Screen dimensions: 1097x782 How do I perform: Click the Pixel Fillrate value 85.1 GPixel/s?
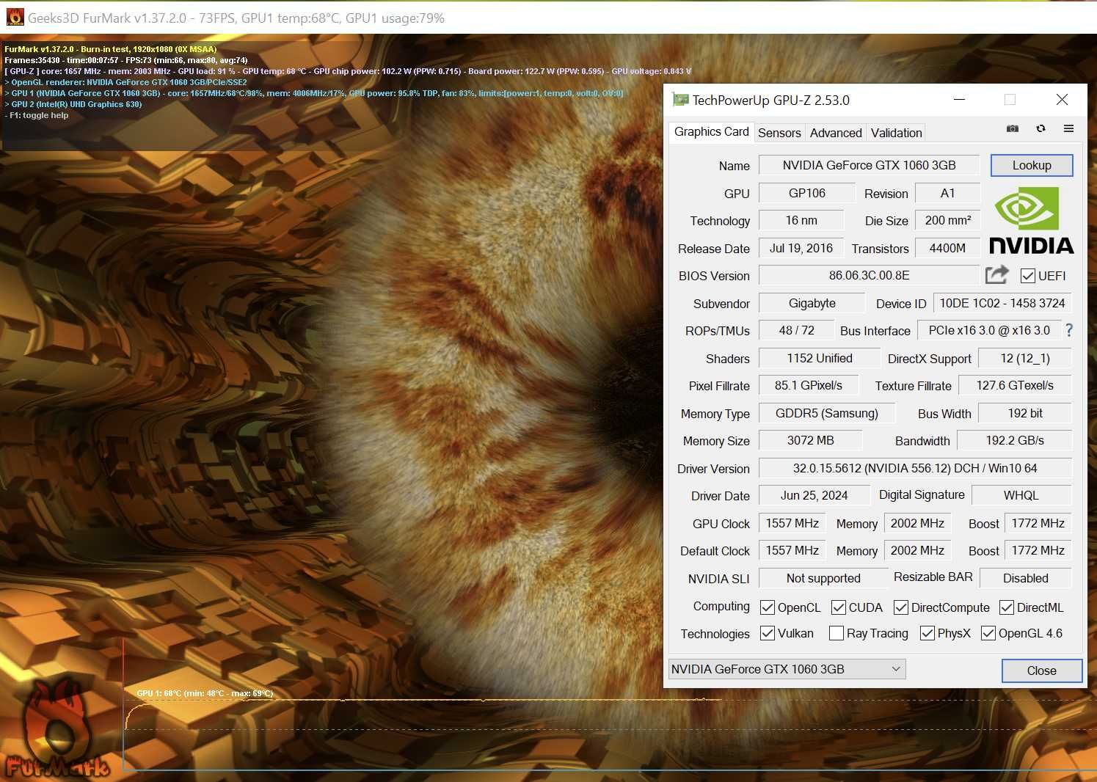808,385
